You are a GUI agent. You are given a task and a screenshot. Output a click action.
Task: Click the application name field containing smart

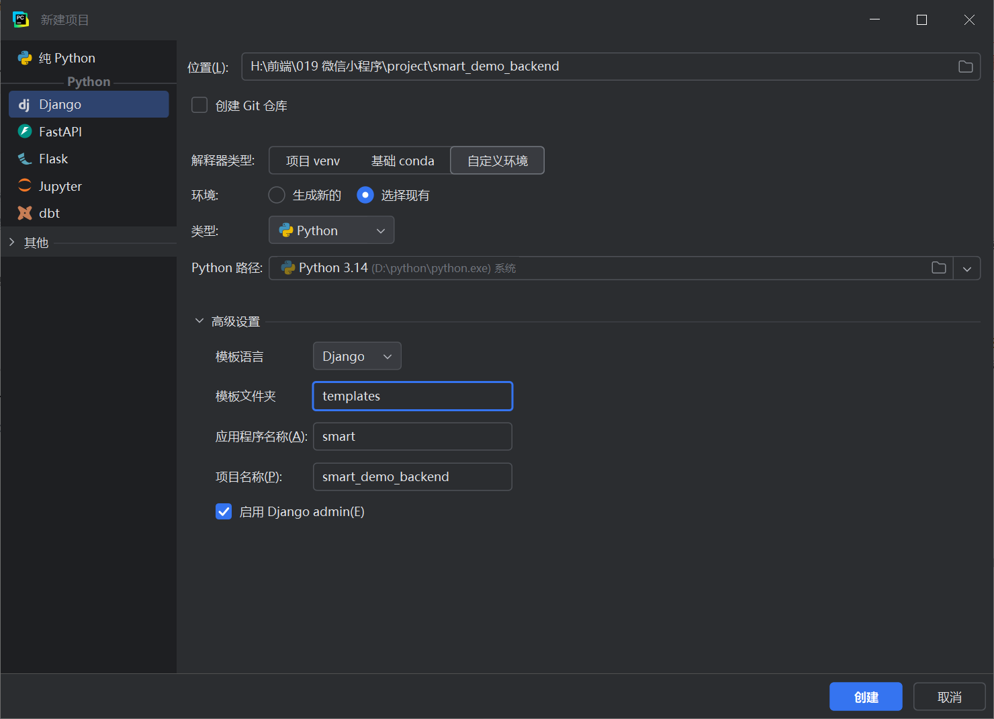click(x=412, y=436)
